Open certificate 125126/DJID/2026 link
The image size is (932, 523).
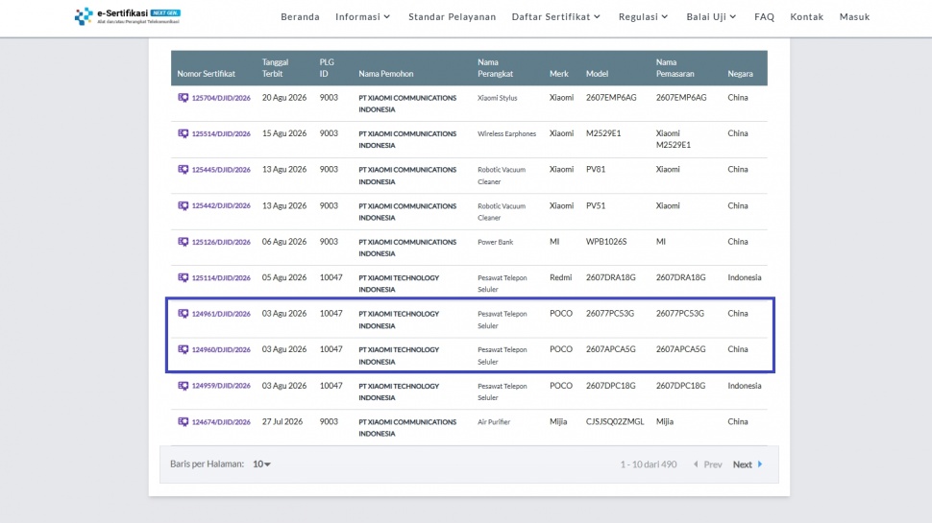[221, 242]
